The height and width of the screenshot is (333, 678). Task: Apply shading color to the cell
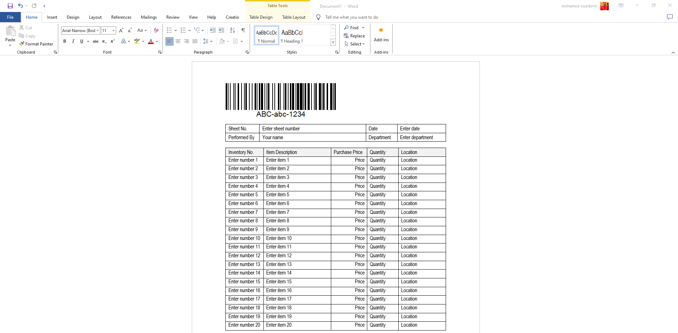[x=222, y=42]
